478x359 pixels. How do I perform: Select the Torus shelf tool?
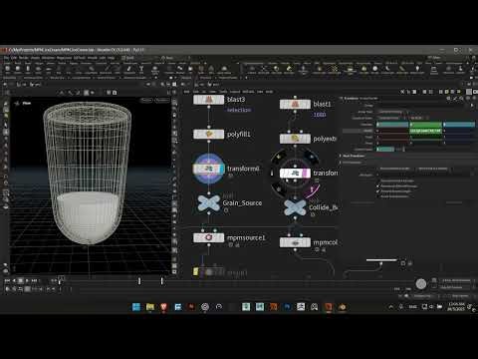[x=38, y=70]
